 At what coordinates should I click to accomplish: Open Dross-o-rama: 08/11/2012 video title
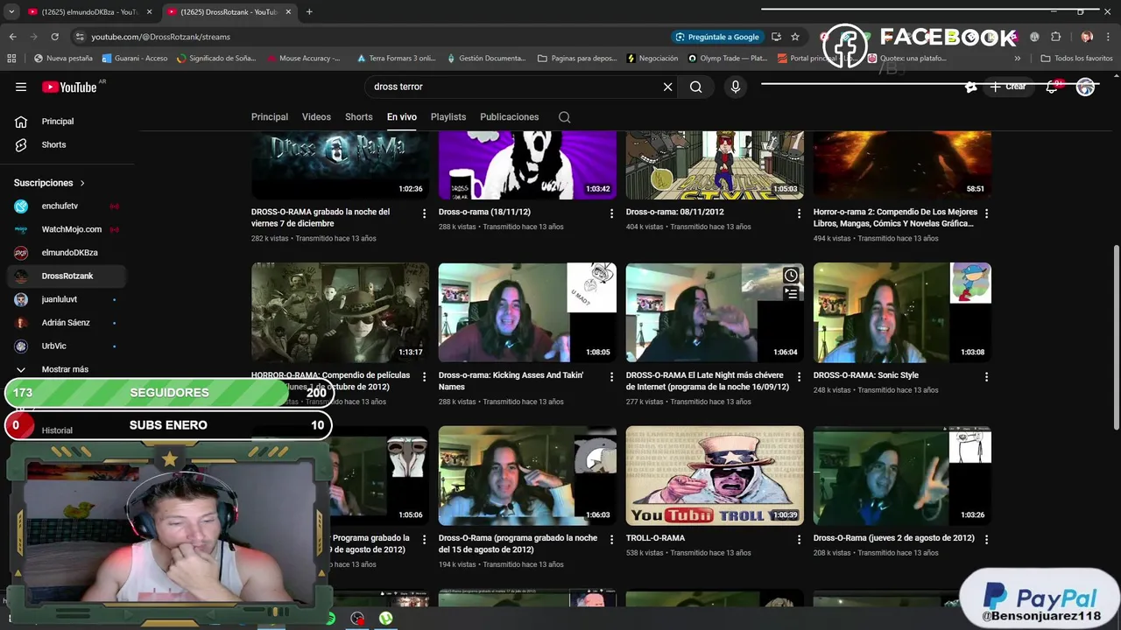pos(675,212)
